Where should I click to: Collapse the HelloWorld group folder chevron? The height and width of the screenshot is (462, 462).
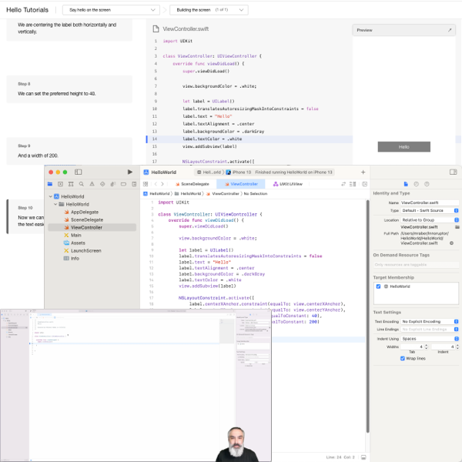[x=55, y=204]
